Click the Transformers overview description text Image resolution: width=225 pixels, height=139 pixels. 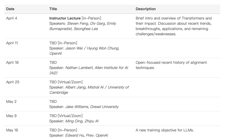pyautogui.click(x=174, y=26)
